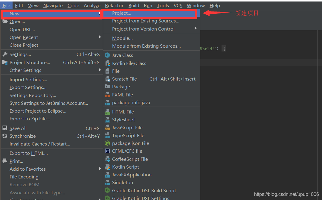322x200 pixels.
Task: Create a new HTML File
Action: 122,112
